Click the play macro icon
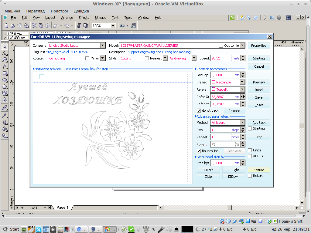 tap(265, 18)
